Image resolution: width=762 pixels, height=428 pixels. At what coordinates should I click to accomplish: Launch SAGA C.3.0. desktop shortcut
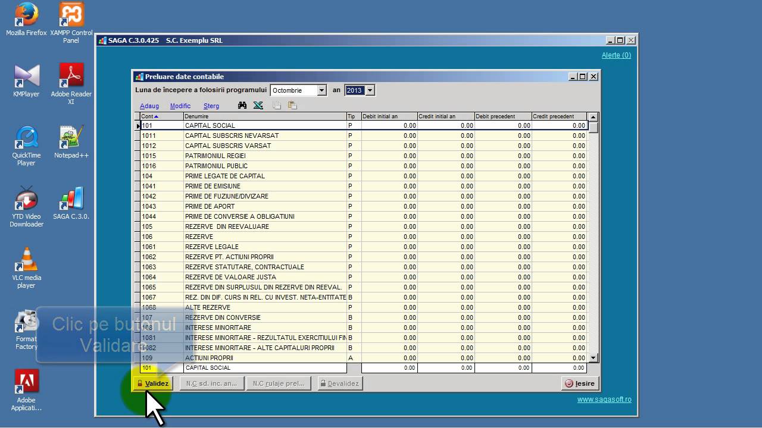click(x=71, y=203)
